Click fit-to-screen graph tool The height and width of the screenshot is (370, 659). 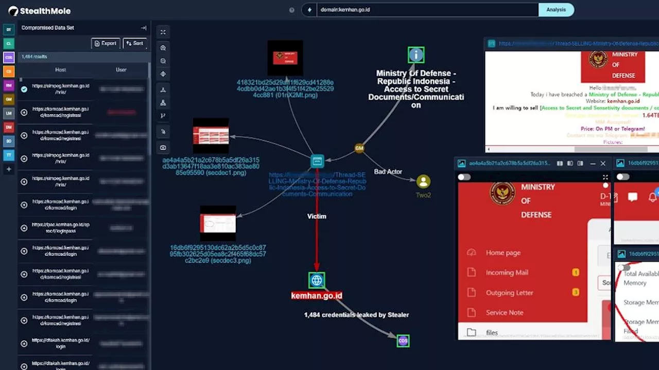click(x=163, y=32)
